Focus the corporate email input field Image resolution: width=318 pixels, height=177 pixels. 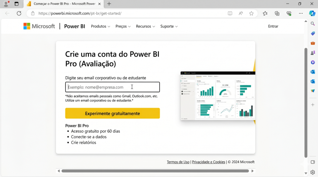click(112, 87)
